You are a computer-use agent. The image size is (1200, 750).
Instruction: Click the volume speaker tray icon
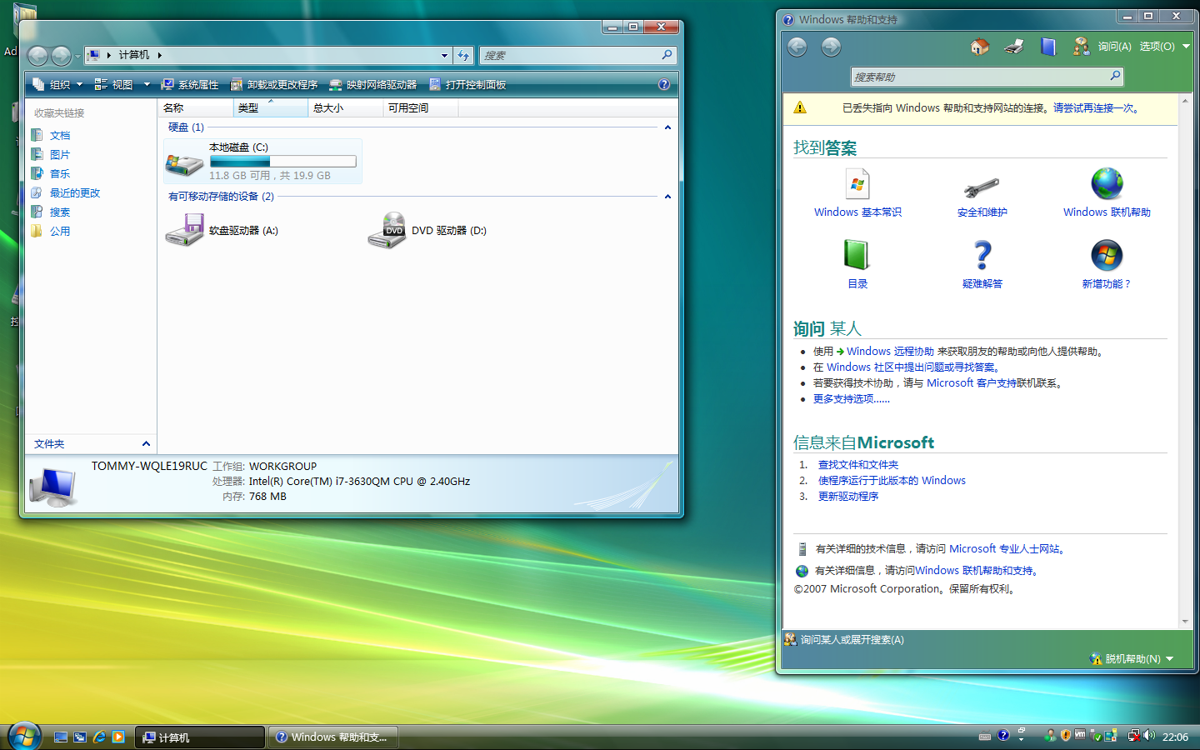(1149, 736)
